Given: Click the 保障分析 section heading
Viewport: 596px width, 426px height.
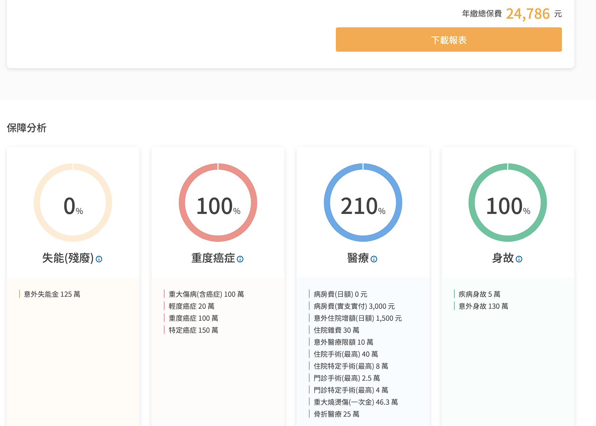Looking at the screenshot, I should click(x=27, y=128).
